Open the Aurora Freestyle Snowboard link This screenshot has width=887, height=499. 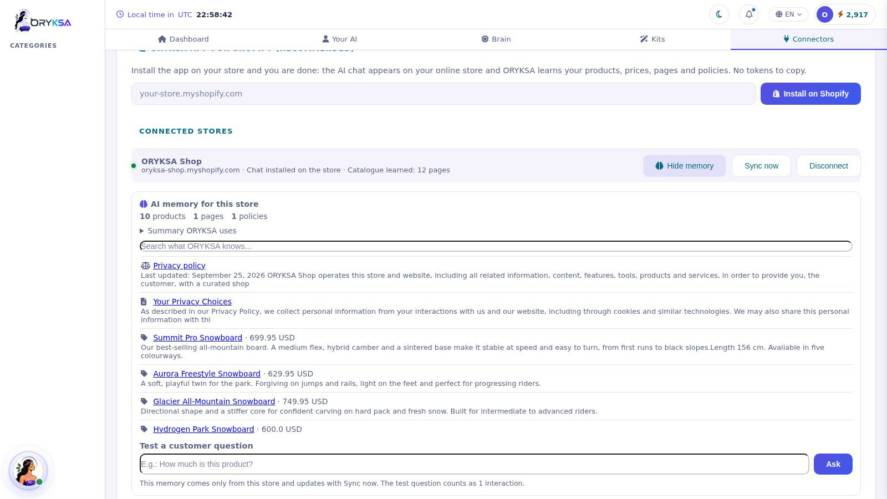tap(207, 374)
